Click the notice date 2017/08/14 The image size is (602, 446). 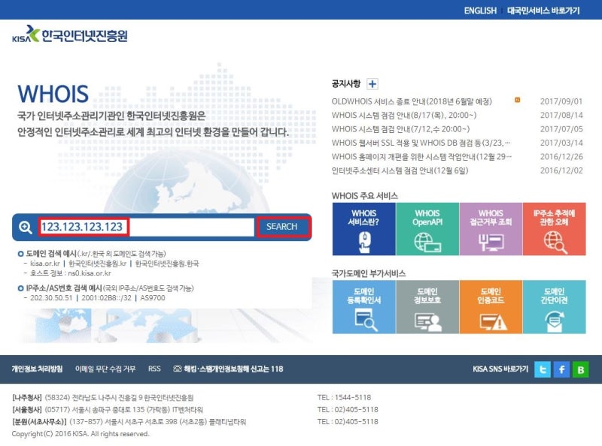click(561, 116)
